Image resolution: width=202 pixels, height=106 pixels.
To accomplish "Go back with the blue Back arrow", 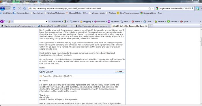I will tap(3, 8).
